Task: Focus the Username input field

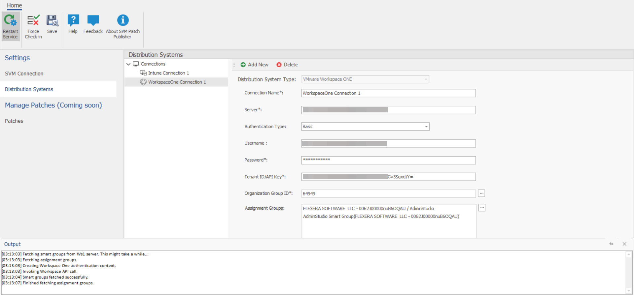Action: (x=388, y=143)
